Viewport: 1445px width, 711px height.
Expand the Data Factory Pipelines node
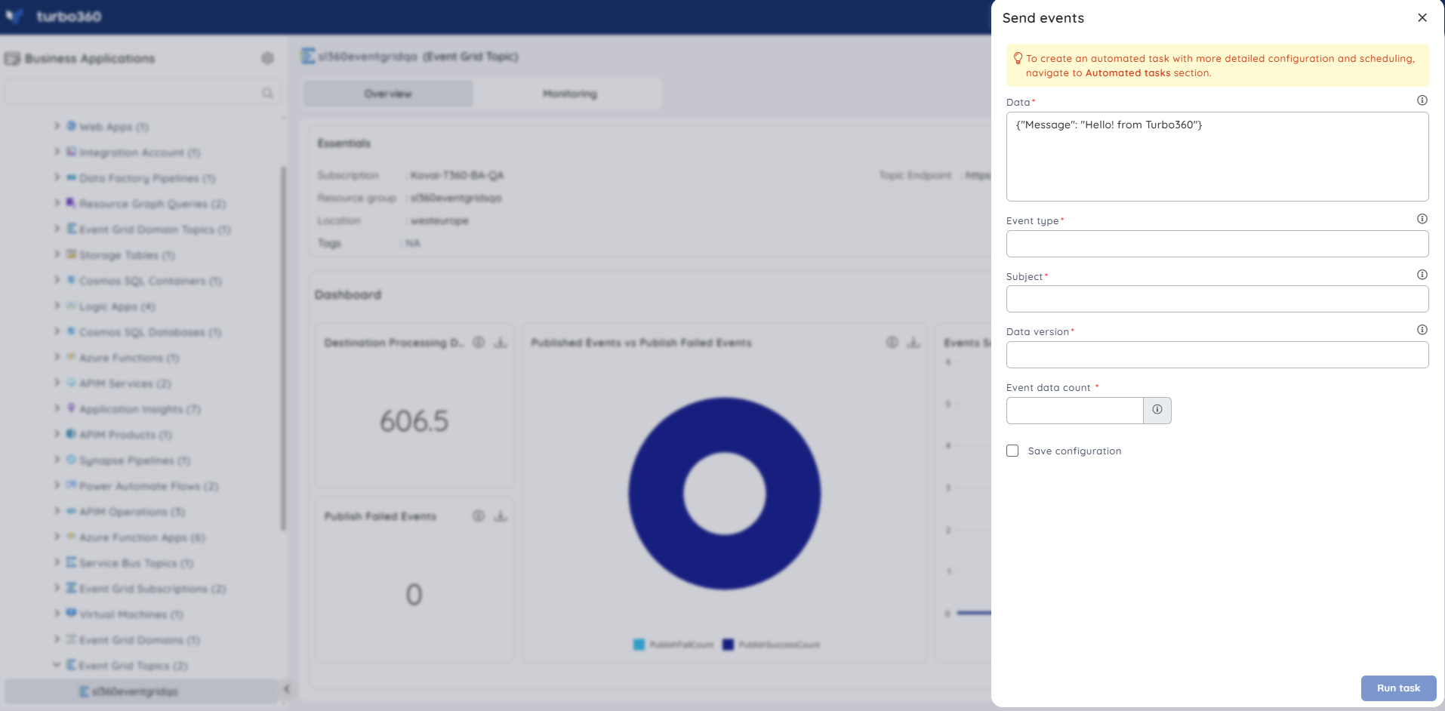57,177
